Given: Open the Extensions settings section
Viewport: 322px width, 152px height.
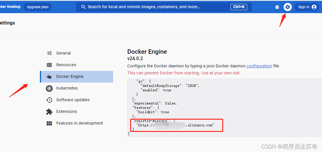Looking at the screenshot, I should (x=76, y=111).
